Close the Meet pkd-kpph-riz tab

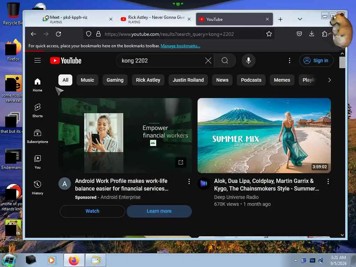pyautogui.click(x=111, y=19)
